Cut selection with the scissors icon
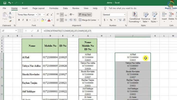The width and height of the screenshot is (177, 100). click(x=10, y=13)
